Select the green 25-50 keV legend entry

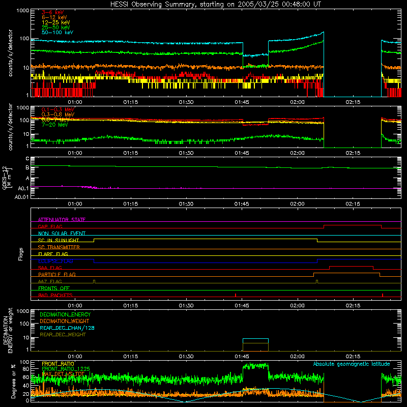click(x=56, y=27)
